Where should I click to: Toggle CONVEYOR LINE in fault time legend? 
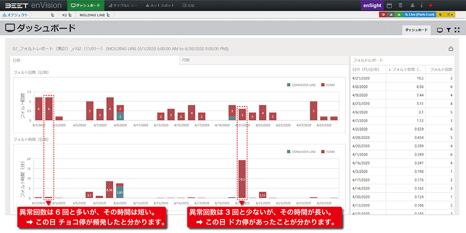[x=302, y=152]
